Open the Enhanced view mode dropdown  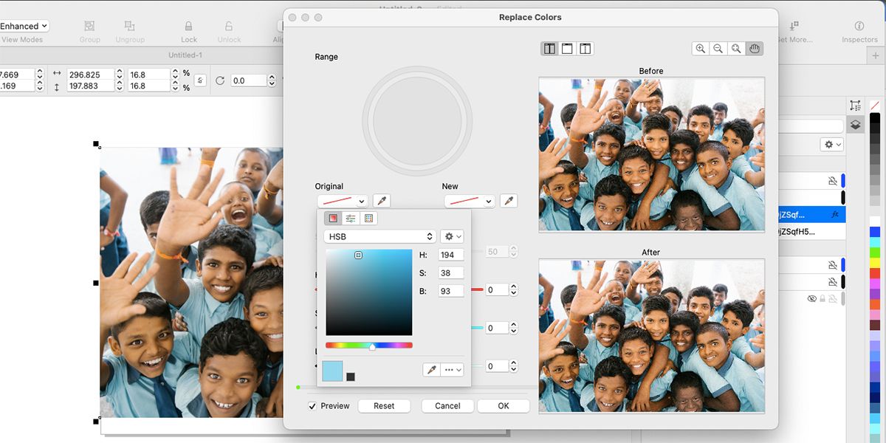24,26
